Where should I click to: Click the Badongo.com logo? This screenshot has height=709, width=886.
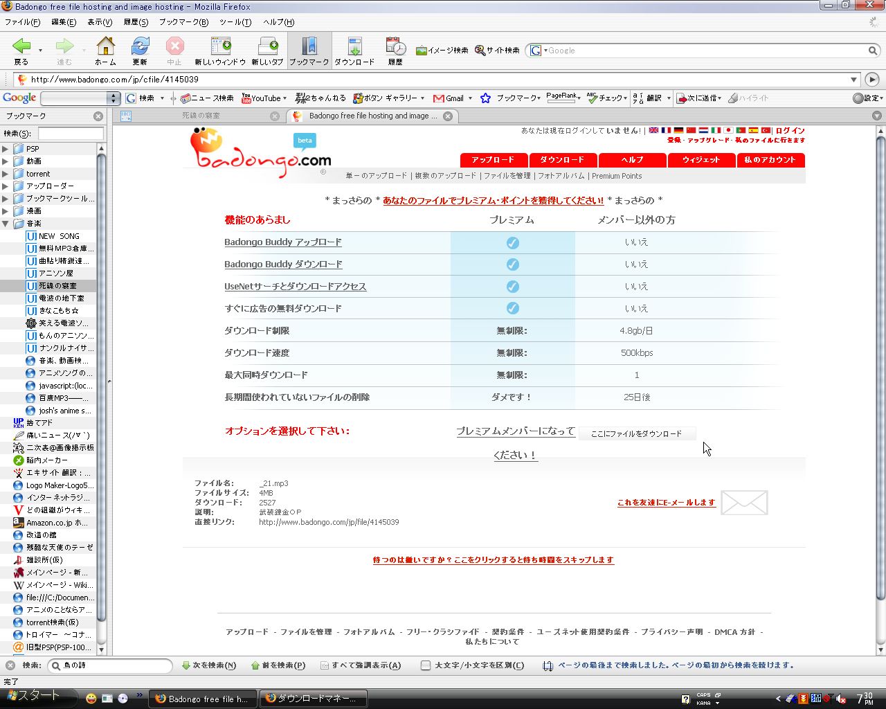pos(261,154)
